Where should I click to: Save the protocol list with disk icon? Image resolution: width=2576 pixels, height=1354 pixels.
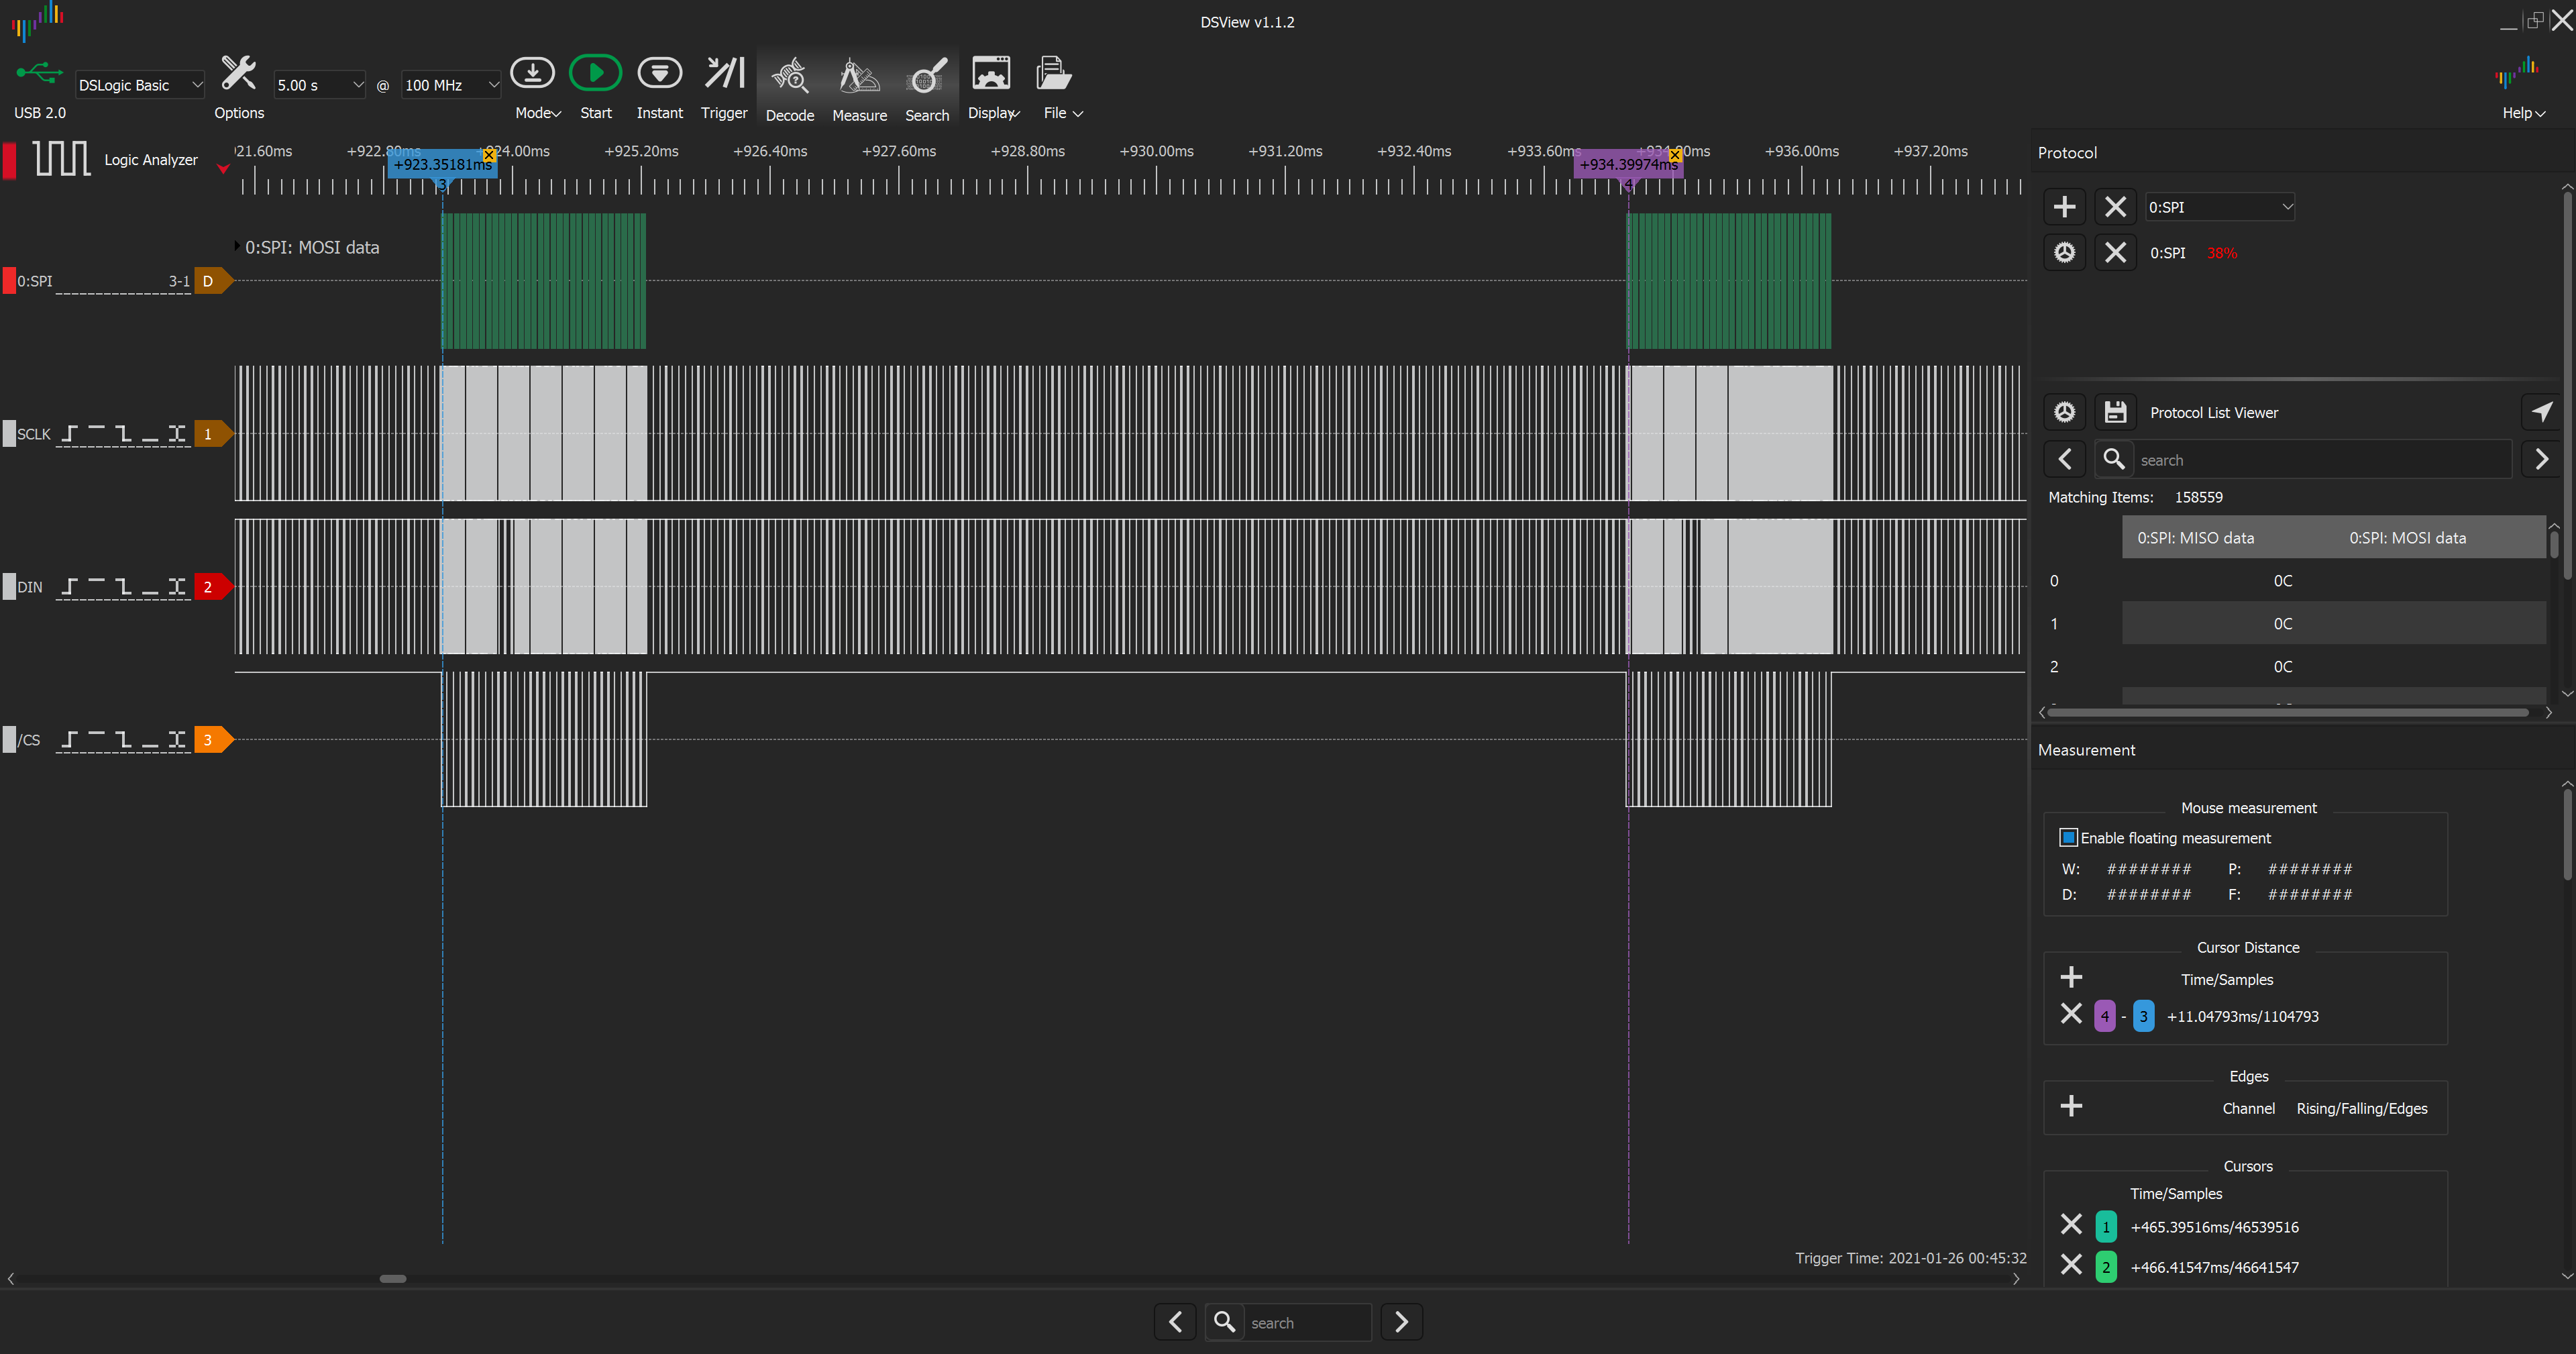click(x=2115, y=412)
